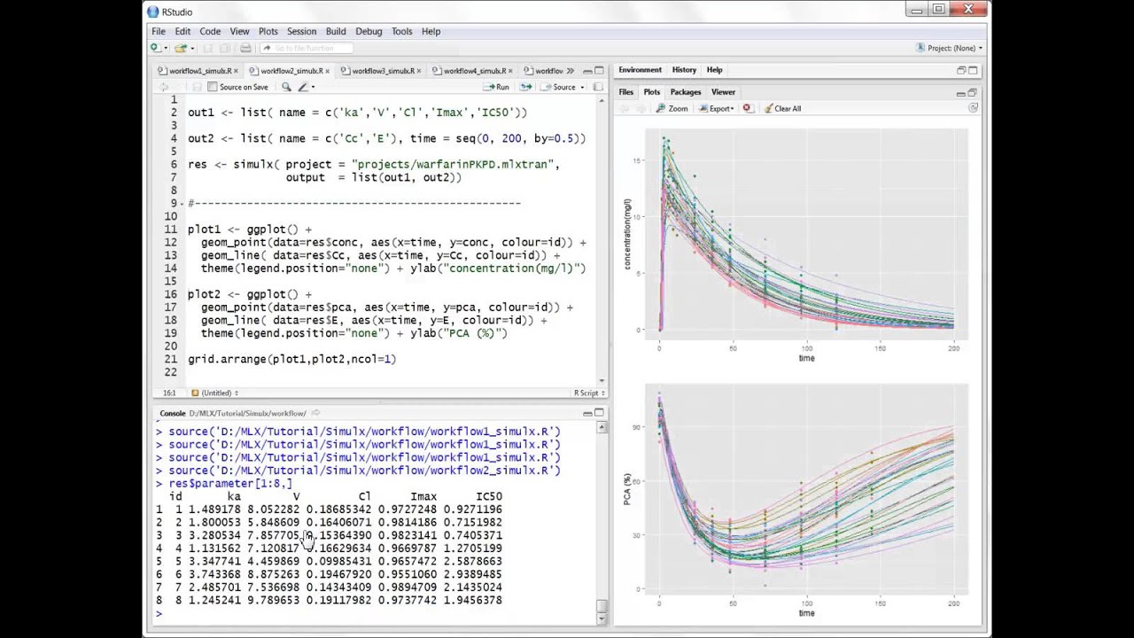The width and height of the screenshot is (1134, 638).
Task: Click the Save all documents icon
Action: coord(225,48)
